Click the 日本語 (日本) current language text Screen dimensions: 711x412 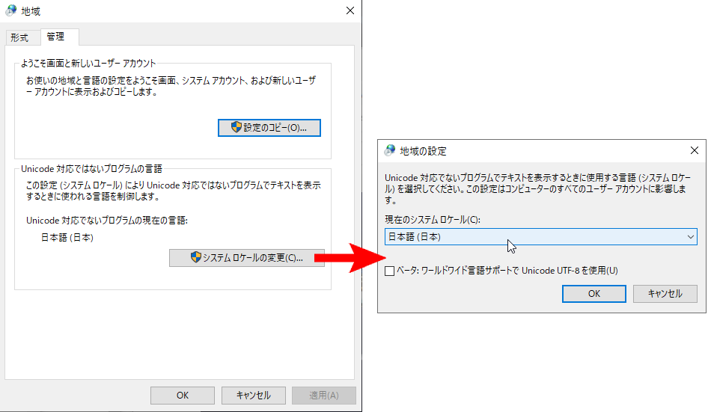67,238
